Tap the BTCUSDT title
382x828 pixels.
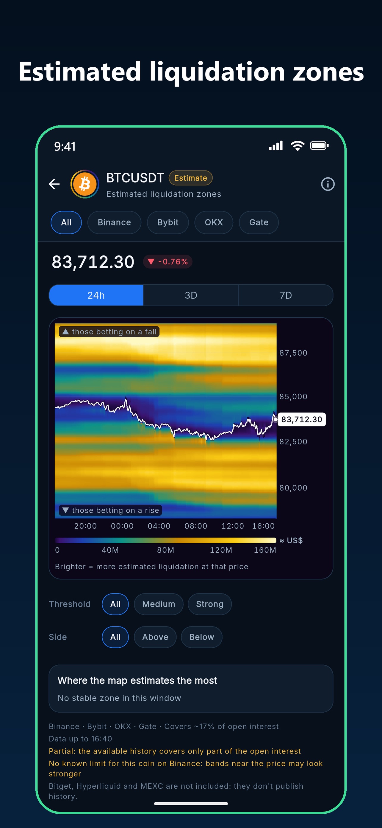pos(135,178)
